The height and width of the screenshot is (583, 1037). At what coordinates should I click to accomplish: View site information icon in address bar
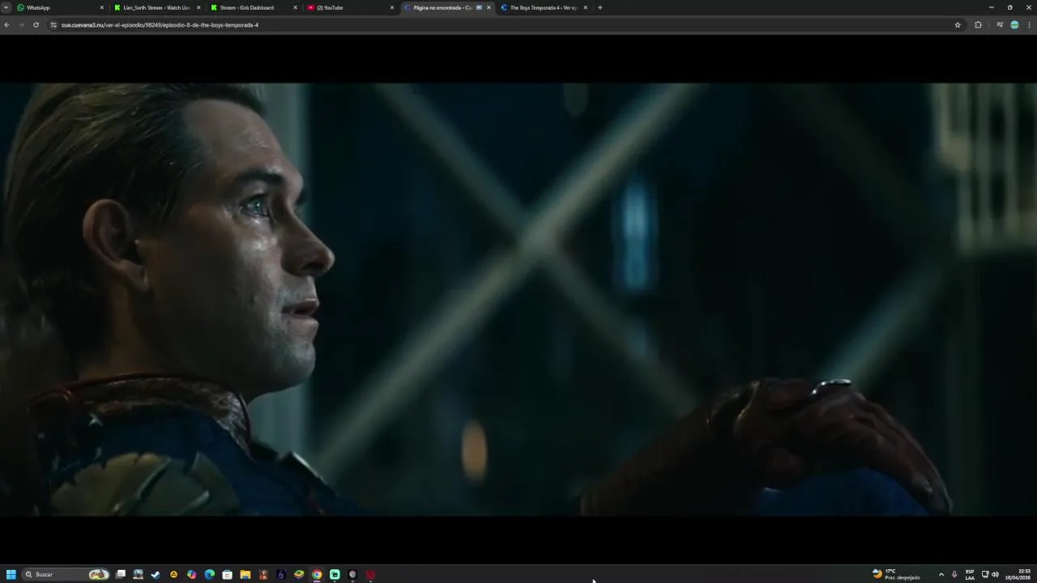[x=53, y=25]
